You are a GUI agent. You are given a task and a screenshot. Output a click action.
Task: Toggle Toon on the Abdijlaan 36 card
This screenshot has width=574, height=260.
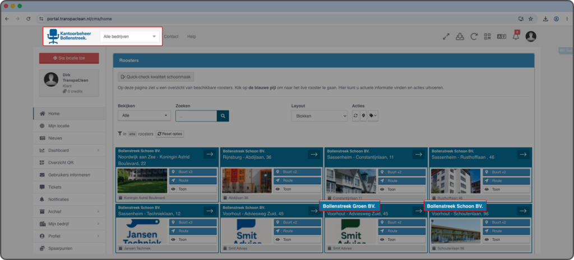[x=297, y=189]
